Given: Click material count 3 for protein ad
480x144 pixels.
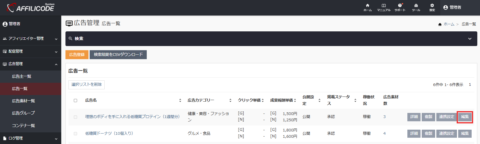Looking at the screenshot, I should pyautogui.click(x=384, y=117).
